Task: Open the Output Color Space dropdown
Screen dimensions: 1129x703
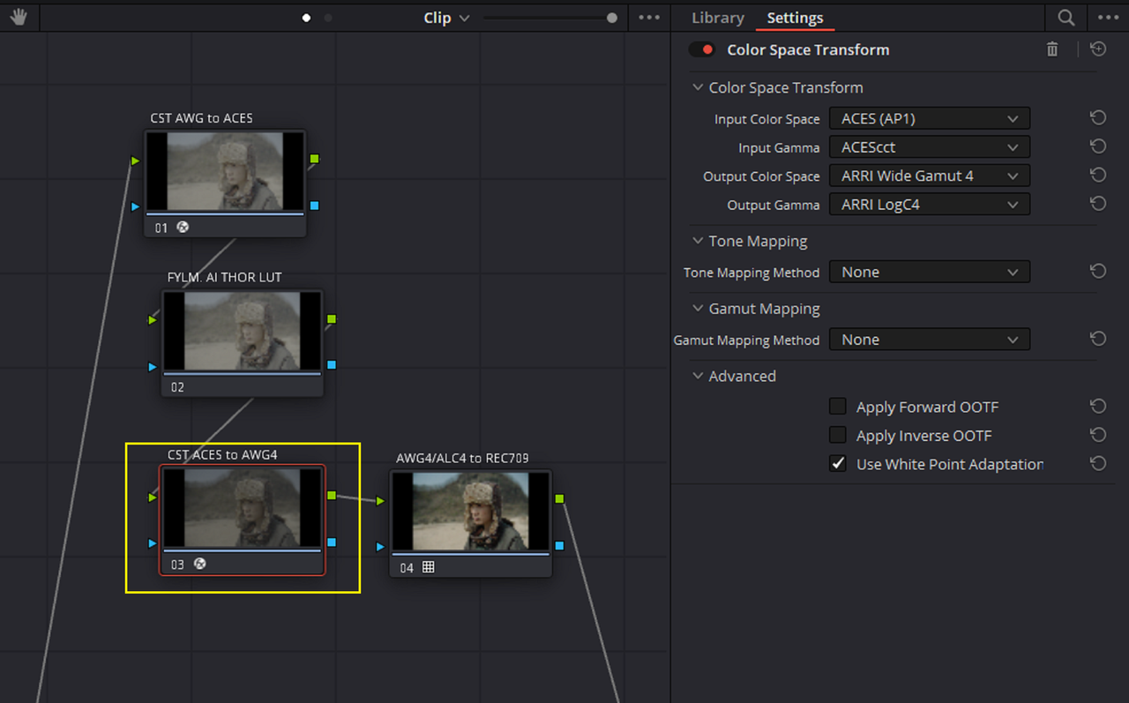Action: (930, 176)
